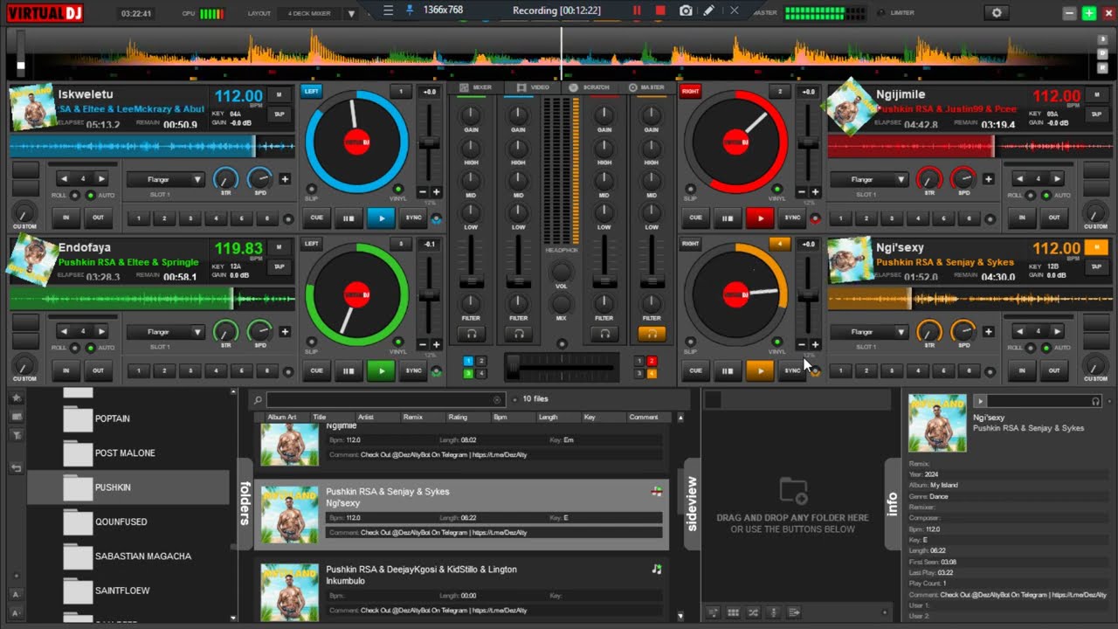Image resolution: width=1118 pixels, height=629 pixels.
Task: Decrease loop size with Ngi'sexy's left arrow
Action: [x=1020, y=331]
